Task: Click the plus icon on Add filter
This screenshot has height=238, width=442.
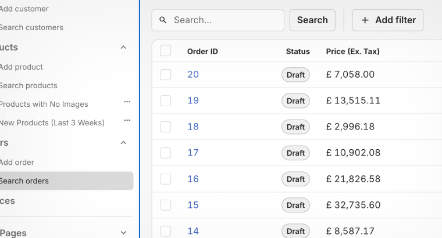Action: click(x=365, y=20)
